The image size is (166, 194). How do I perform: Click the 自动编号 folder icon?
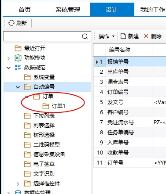pos(27,87)
